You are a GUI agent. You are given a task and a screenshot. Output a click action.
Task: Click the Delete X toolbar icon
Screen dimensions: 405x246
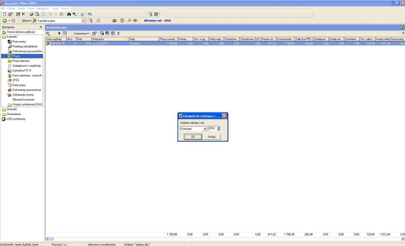23,14
